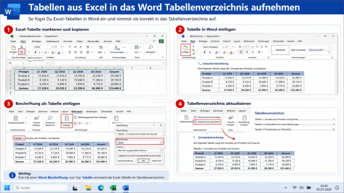Open Formatvorlagen icon in Excel ribbon
This screenshot has width=344, height=193.
coord(117,47)
